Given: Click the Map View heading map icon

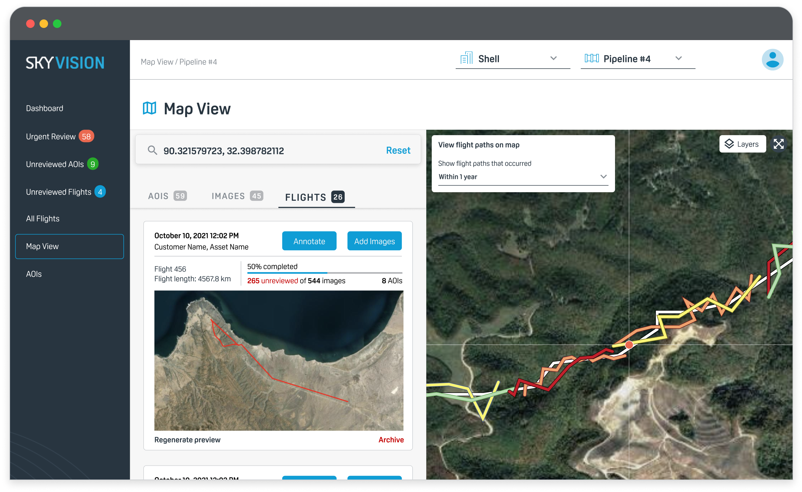Looking at the screenshot, I should (x=150, y=108).
